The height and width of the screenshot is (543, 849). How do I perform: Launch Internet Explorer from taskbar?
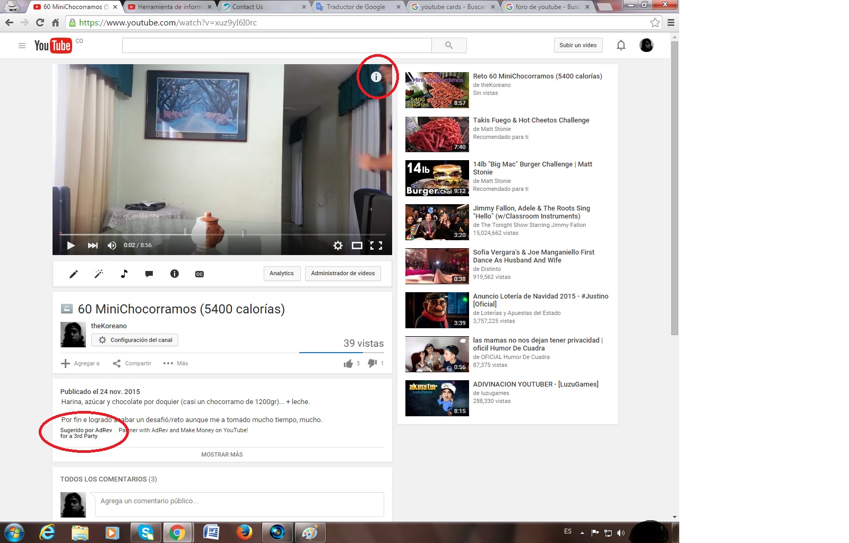[48, 532]
